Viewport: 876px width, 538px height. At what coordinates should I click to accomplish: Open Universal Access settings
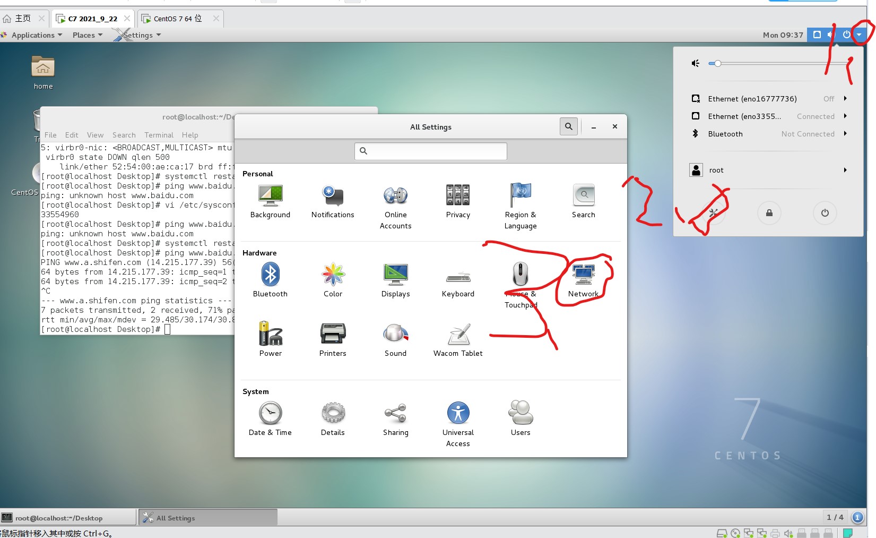coord(458,424)
